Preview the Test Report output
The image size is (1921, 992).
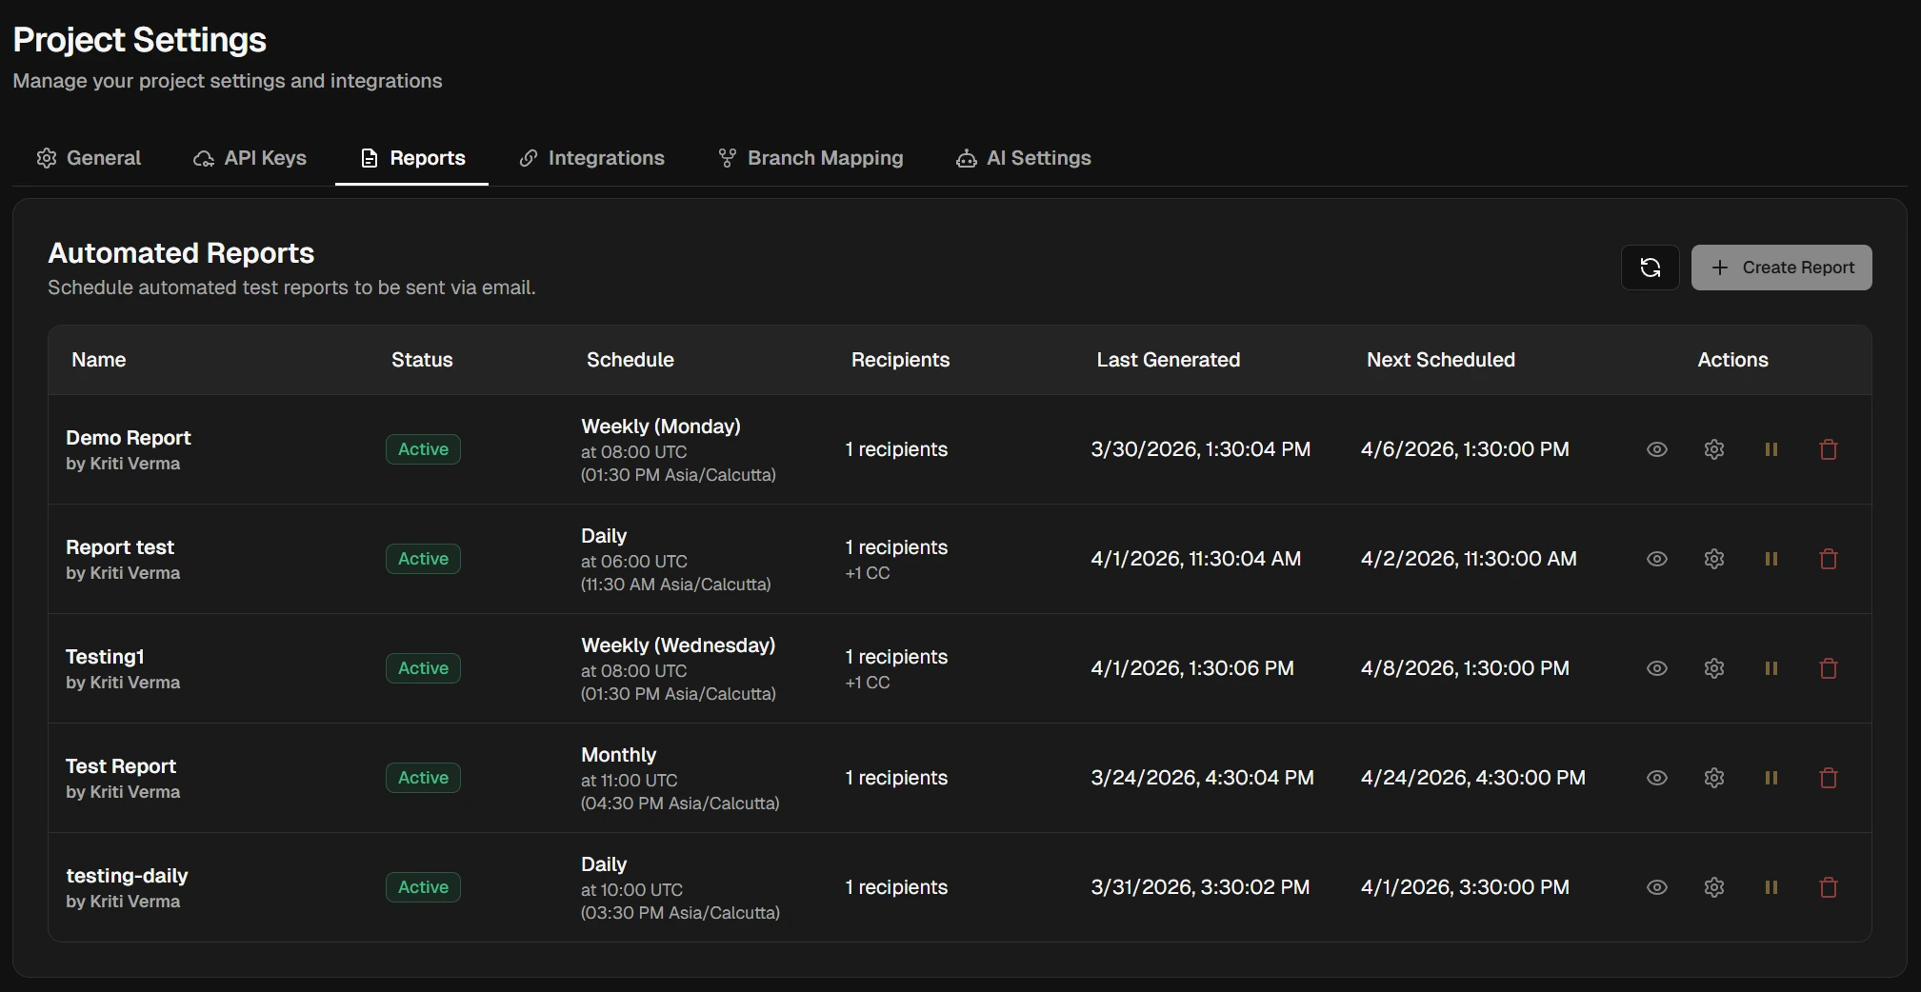tap(1656, 777)
